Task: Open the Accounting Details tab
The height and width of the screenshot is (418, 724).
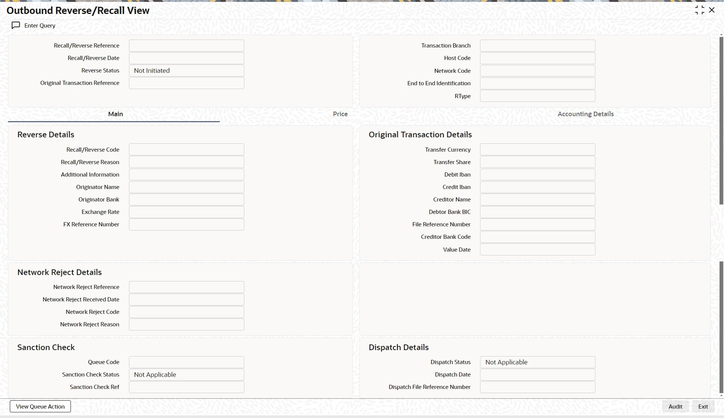Action: tap(586, 114)
